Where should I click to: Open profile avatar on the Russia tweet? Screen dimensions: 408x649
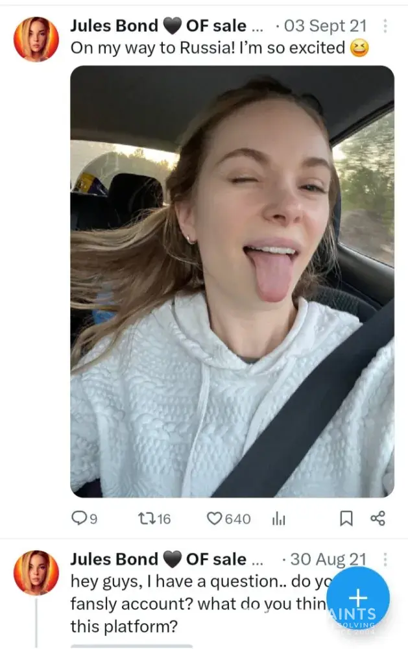[x=36, y=39]
